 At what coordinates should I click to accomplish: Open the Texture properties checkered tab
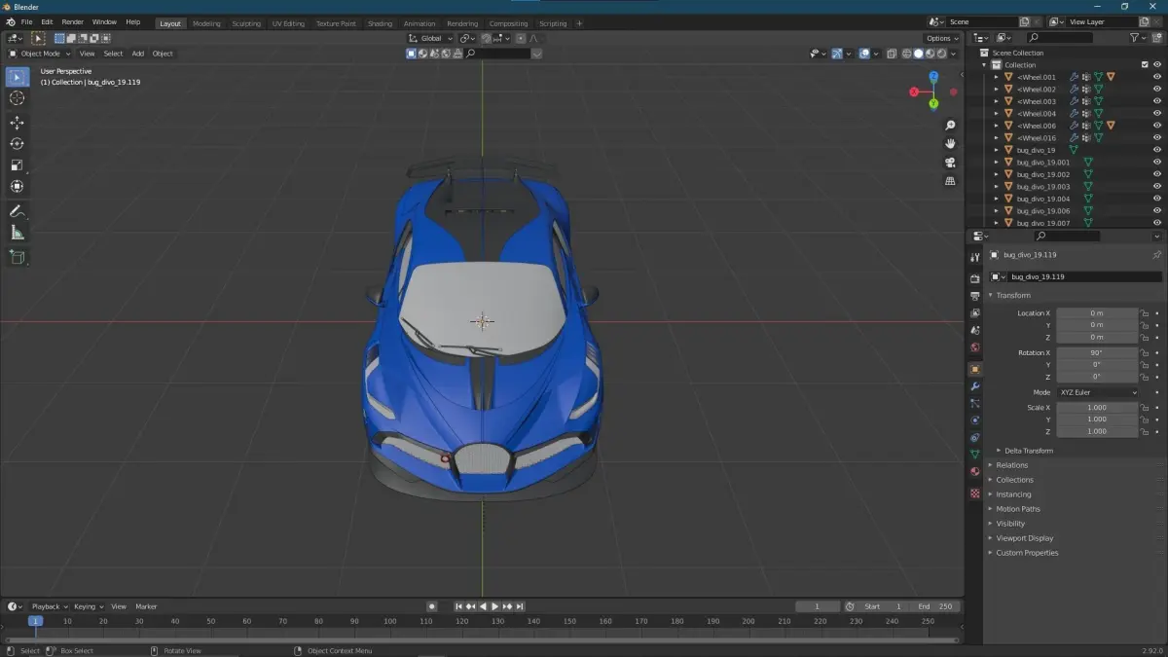click(x=975, y=493)
